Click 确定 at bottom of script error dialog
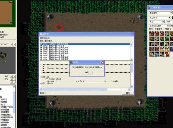Screen dimensions: 173x128 128,93
